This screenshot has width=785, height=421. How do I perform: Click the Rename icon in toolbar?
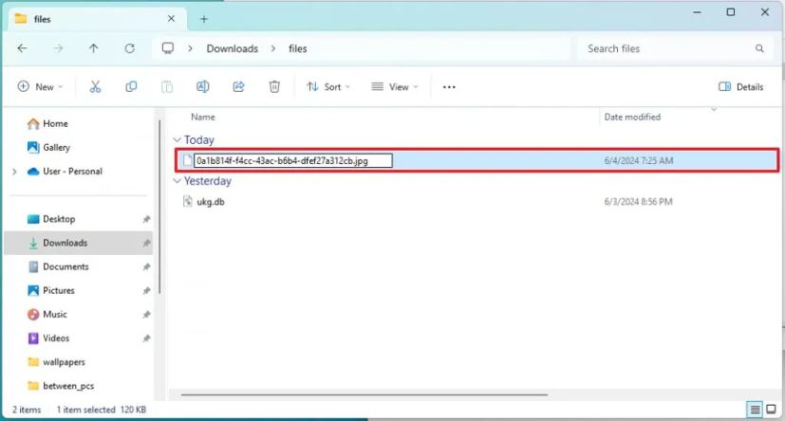pos(203,86)
